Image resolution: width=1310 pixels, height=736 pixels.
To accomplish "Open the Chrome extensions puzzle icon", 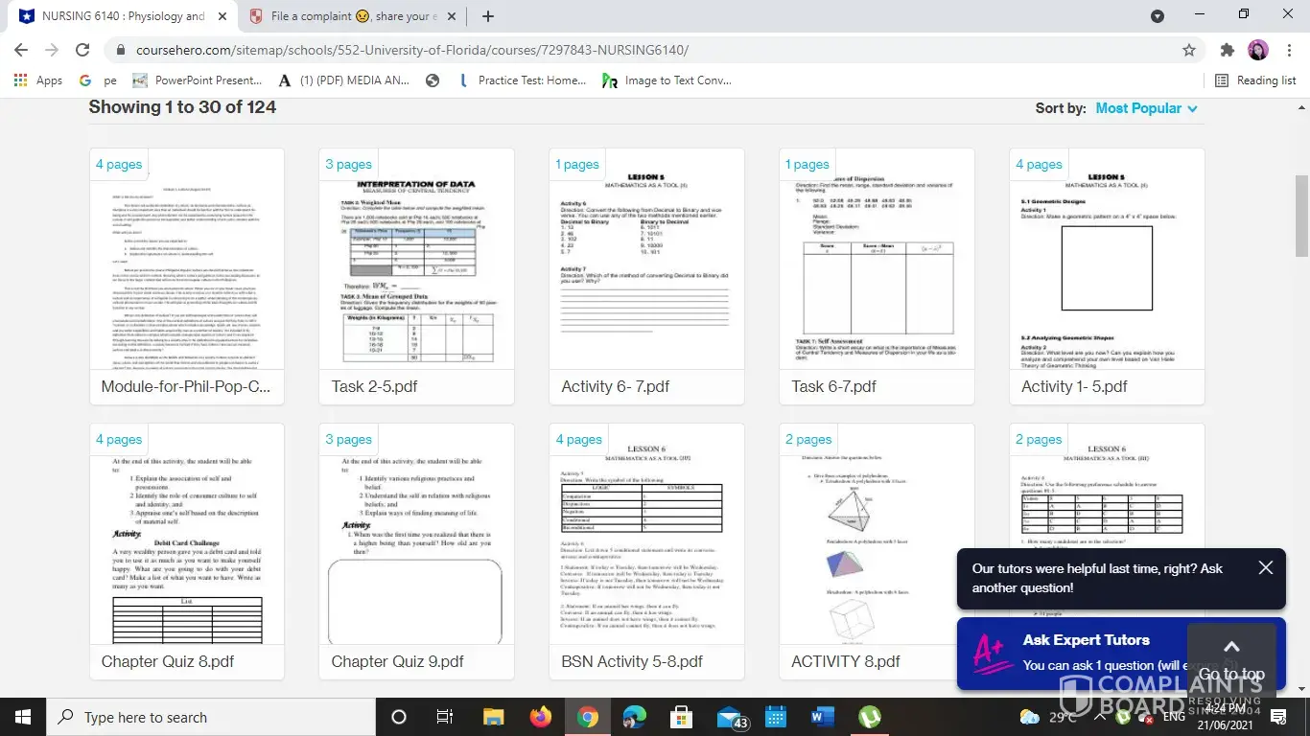I will coord(1228,50).
